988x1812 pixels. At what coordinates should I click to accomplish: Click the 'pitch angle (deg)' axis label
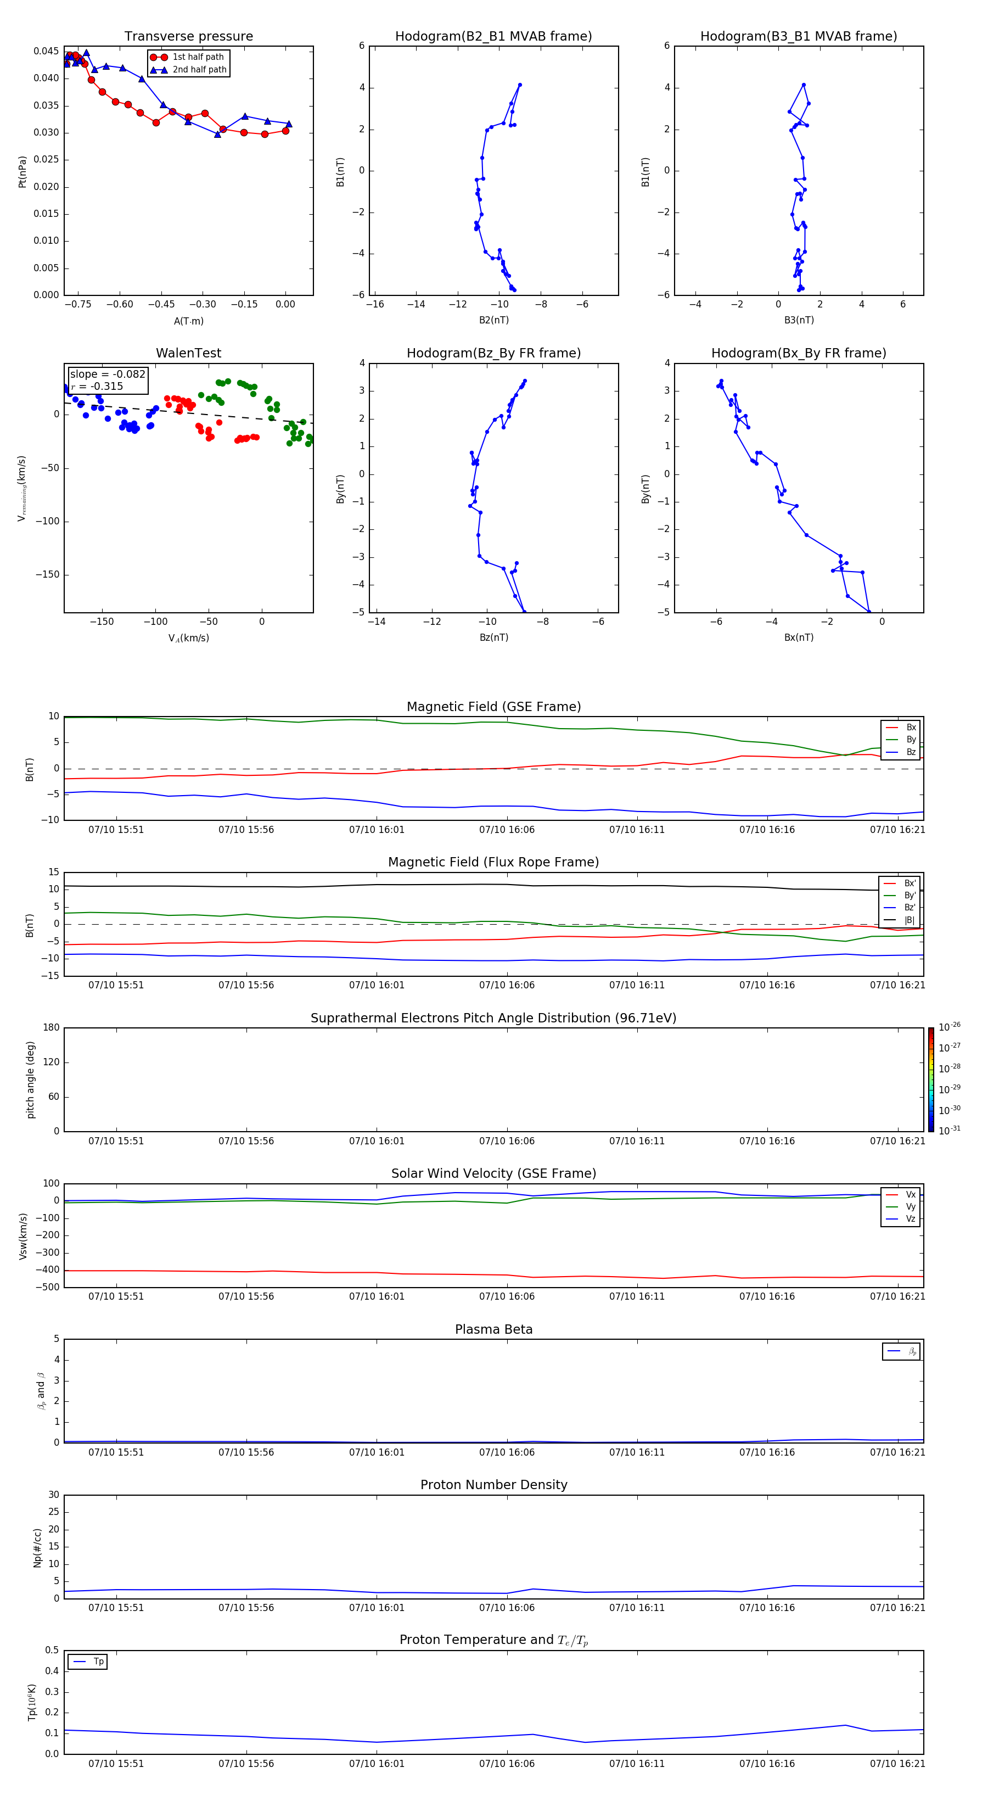click(x=30, y=1080)
